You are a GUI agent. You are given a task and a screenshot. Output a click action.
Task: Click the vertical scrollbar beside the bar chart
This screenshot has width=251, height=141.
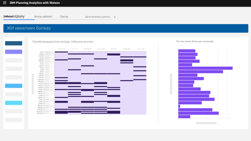click(171, 84)
